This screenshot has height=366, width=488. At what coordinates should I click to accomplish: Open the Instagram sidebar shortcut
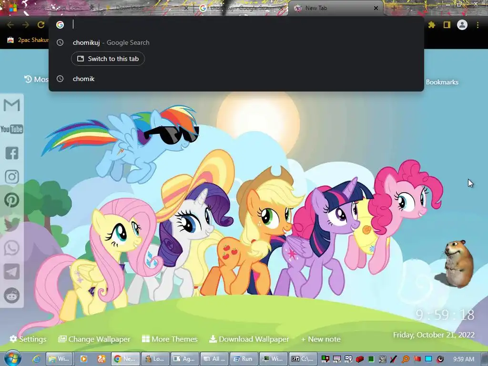pos(12,176)
